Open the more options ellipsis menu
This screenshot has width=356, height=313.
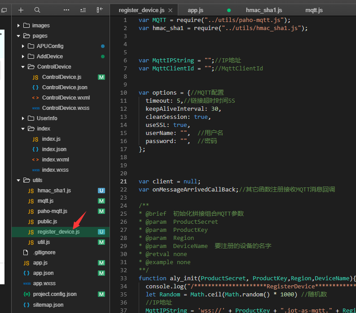pyautogui.click(x=66, y=10)
